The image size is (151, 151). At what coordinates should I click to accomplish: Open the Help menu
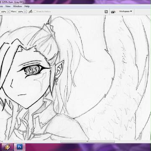(27, 6)
